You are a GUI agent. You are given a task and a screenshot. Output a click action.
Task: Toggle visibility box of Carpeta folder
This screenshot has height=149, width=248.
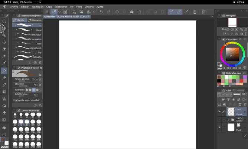tap(219, 119)
